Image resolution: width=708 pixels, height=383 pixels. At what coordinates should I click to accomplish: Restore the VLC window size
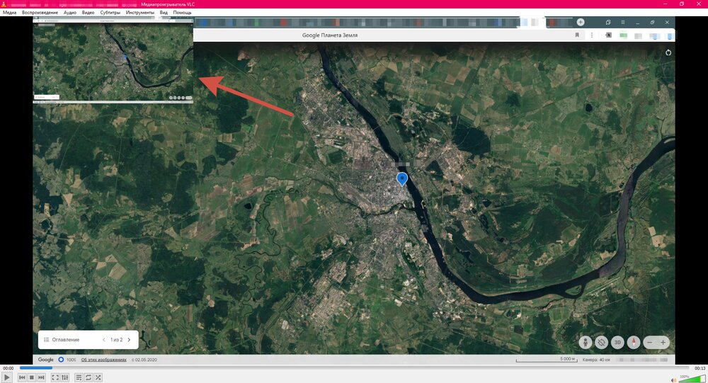click(x=681, y=4)
